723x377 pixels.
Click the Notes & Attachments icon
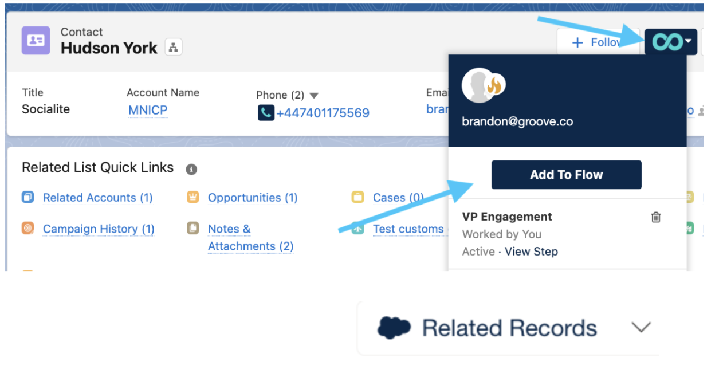click(x=192, y=228)
